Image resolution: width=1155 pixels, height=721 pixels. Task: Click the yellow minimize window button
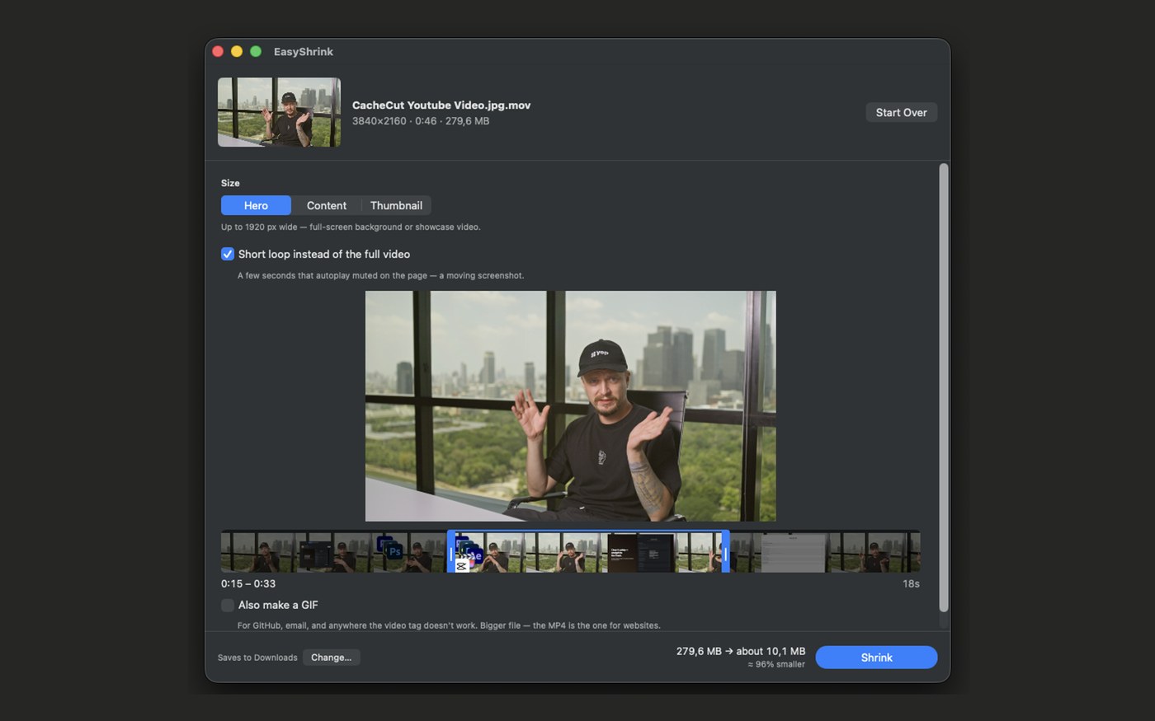[237, 51]
